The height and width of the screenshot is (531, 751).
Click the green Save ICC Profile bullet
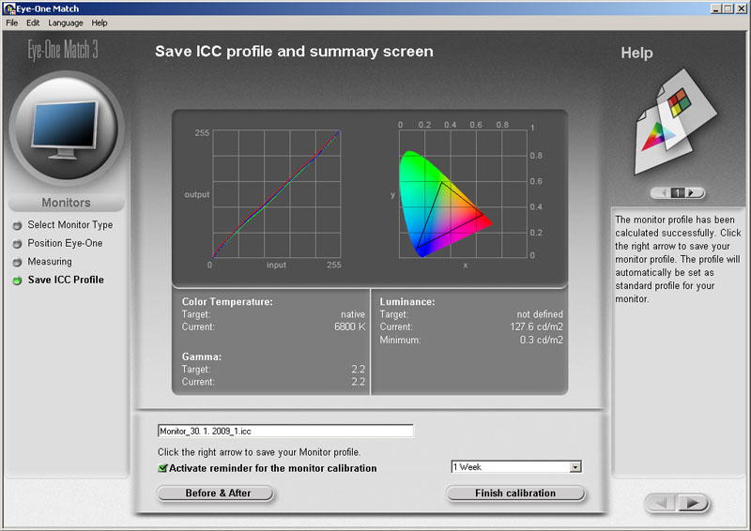tap(17, 281)
